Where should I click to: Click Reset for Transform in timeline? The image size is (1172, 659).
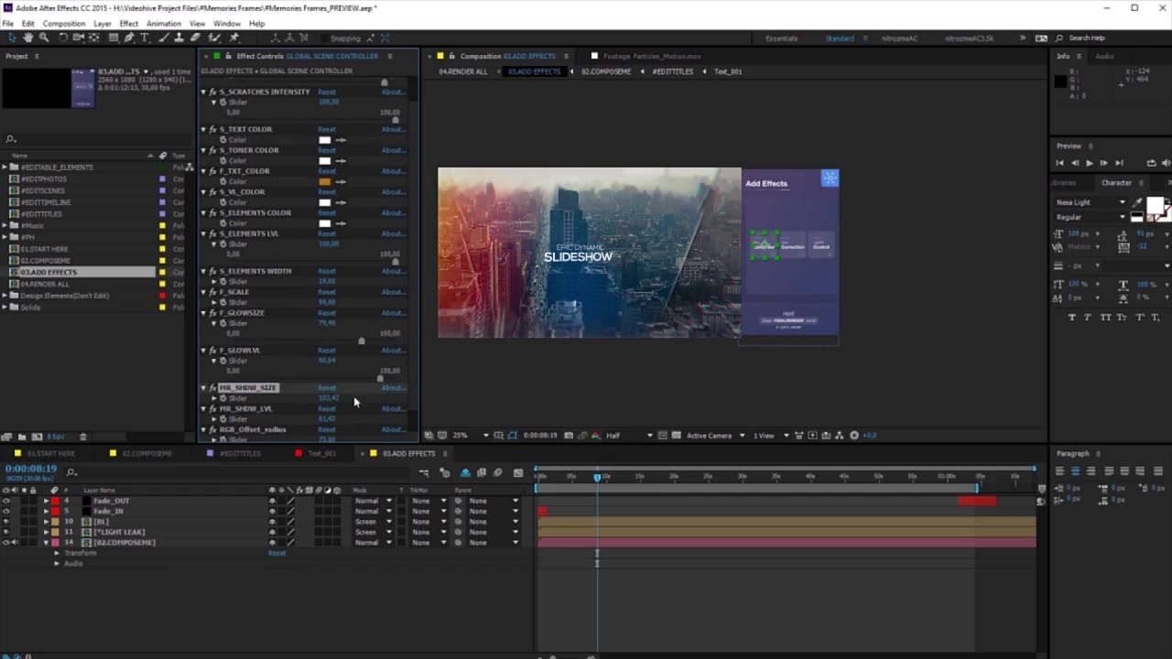[276, 553]
